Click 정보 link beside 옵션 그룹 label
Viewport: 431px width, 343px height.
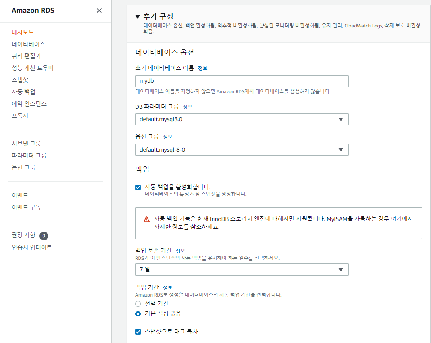click(168, 137)
